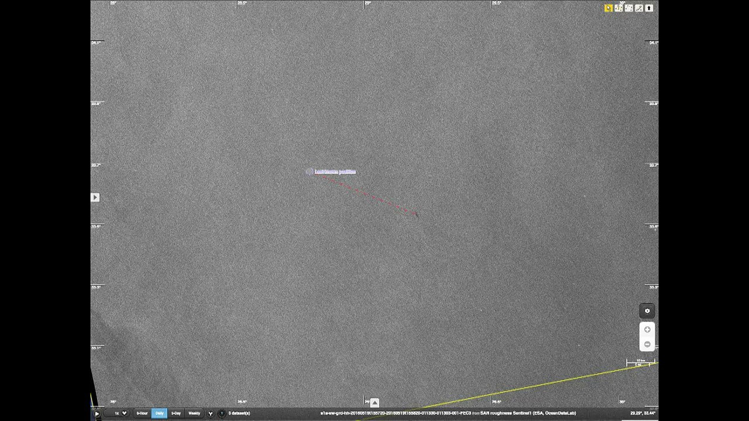Switch to 6-Hour time step
The image size is (749, 421).
click(x=142, y=413)
